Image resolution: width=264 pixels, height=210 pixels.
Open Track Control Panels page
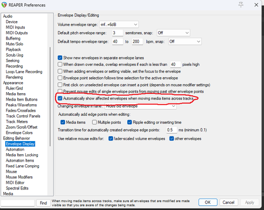[x=23, y=116]
